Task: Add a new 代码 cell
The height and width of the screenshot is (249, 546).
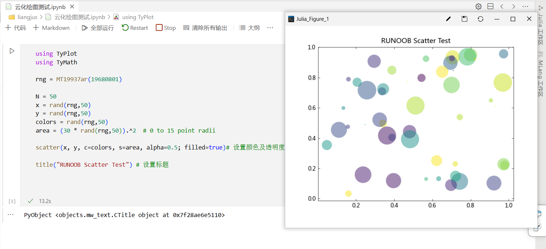Action: 15,28
